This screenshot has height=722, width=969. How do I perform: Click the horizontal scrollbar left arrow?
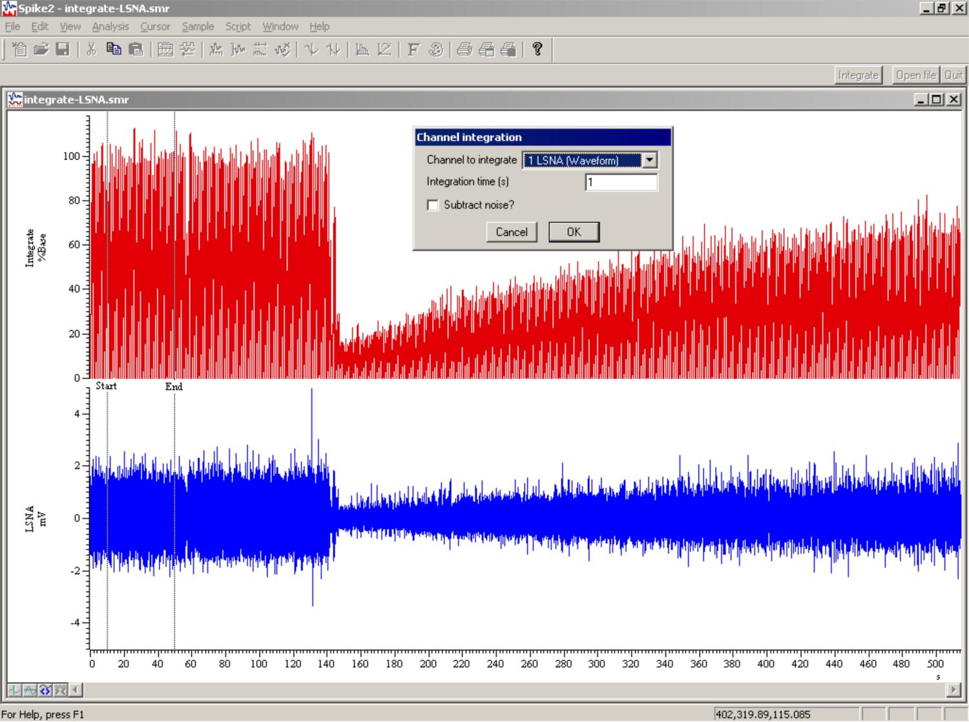(76, 690)
